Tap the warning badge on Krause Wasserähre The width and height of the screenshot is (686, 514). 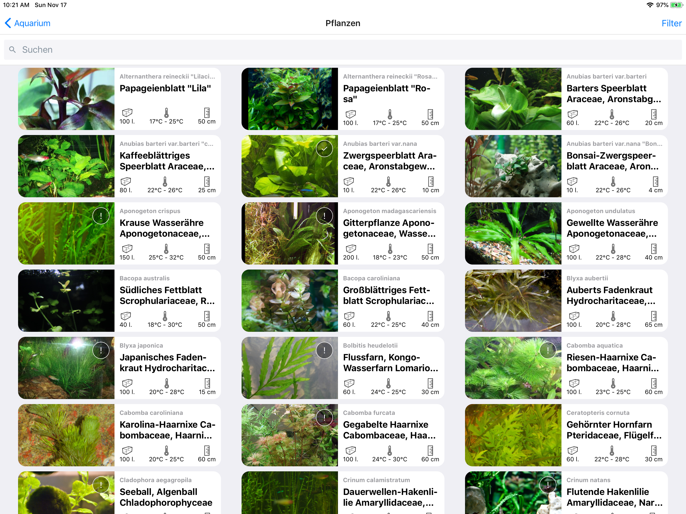(x=101, y=216)
